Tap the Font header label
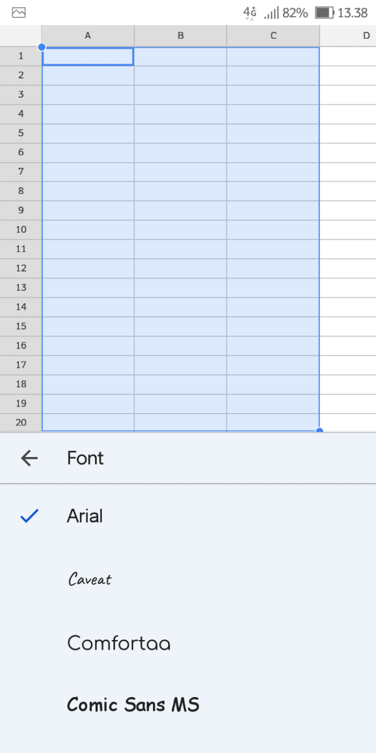The width and height of the screenshot is (376, 753). [x=85, y=458]
